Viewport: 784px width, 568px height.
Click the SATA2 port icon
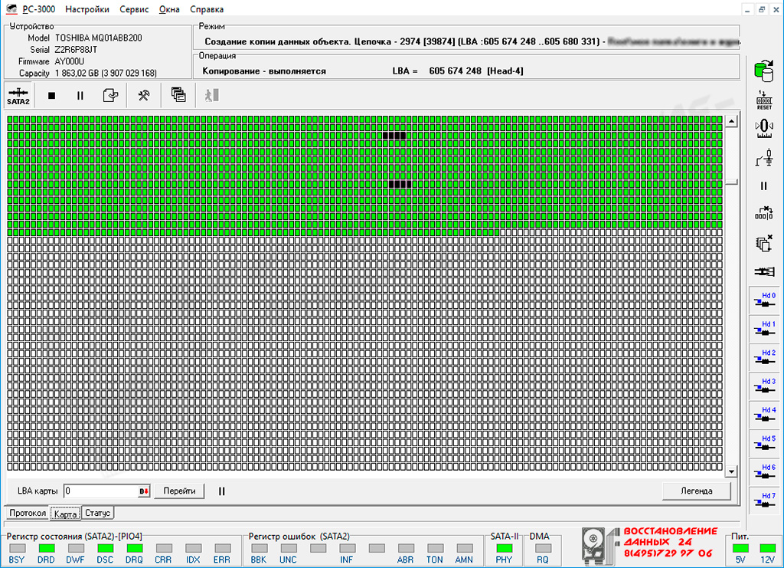[18, 96]
